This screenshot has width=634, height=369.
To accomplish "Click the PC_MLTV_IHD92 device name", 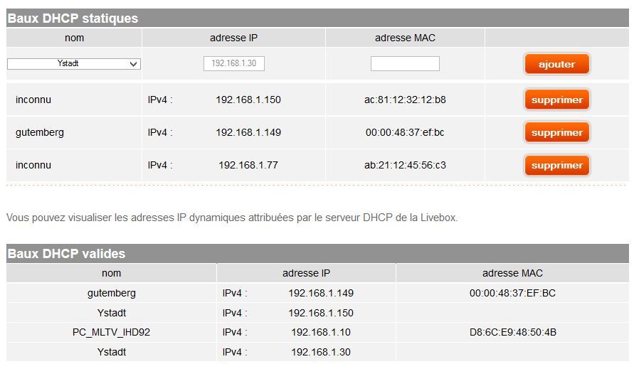I will tap(112, 332).
